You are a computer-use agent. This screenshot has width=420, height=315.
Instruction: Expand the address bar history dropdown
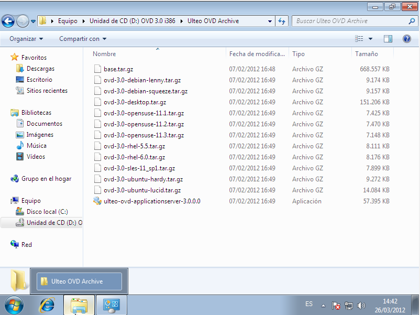(x=270, y=21)
